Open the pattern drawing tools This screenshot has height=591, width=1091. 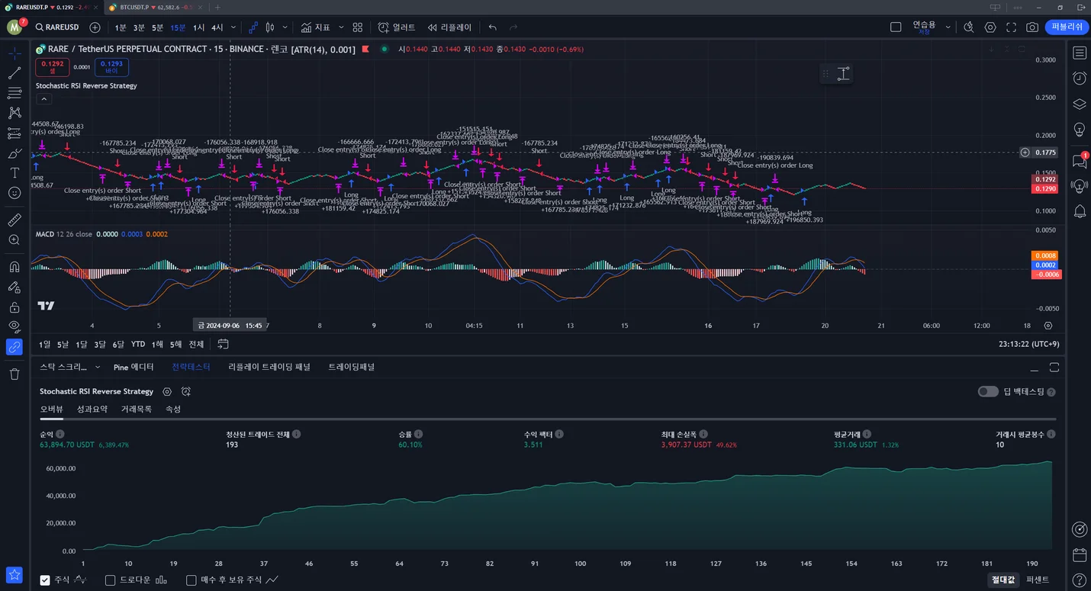(14, 113)
